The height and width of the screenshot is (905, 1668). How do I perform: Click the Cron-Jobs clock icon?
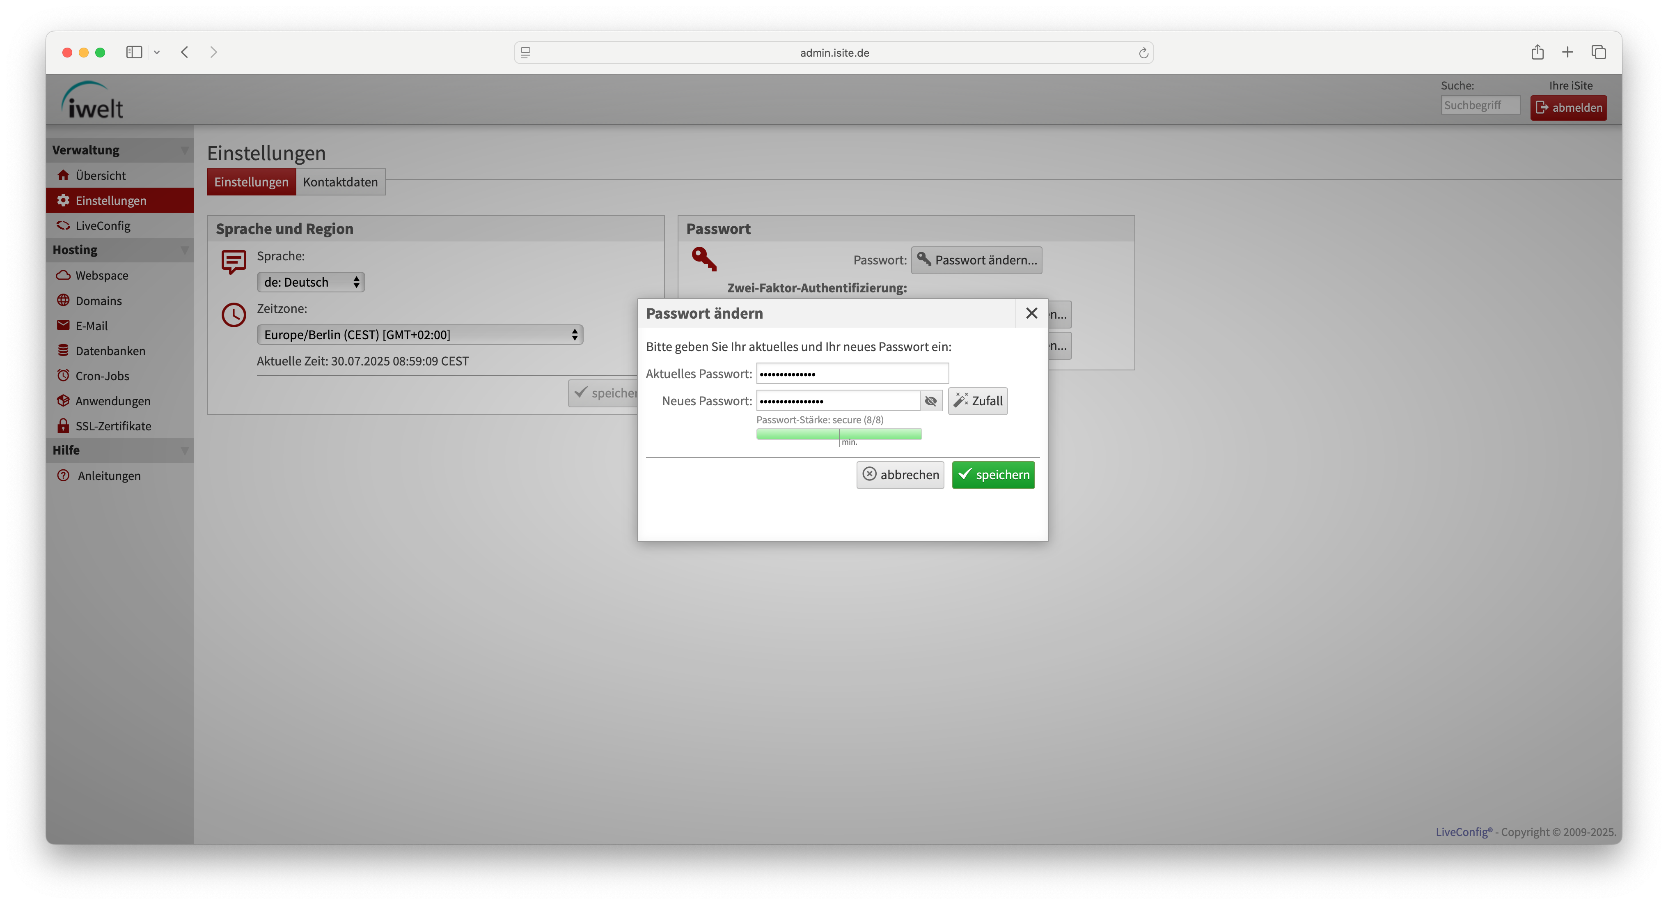pos(63,375)
